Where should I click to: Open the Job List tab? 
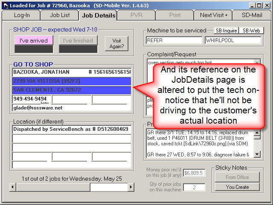(x=59, y=15)
